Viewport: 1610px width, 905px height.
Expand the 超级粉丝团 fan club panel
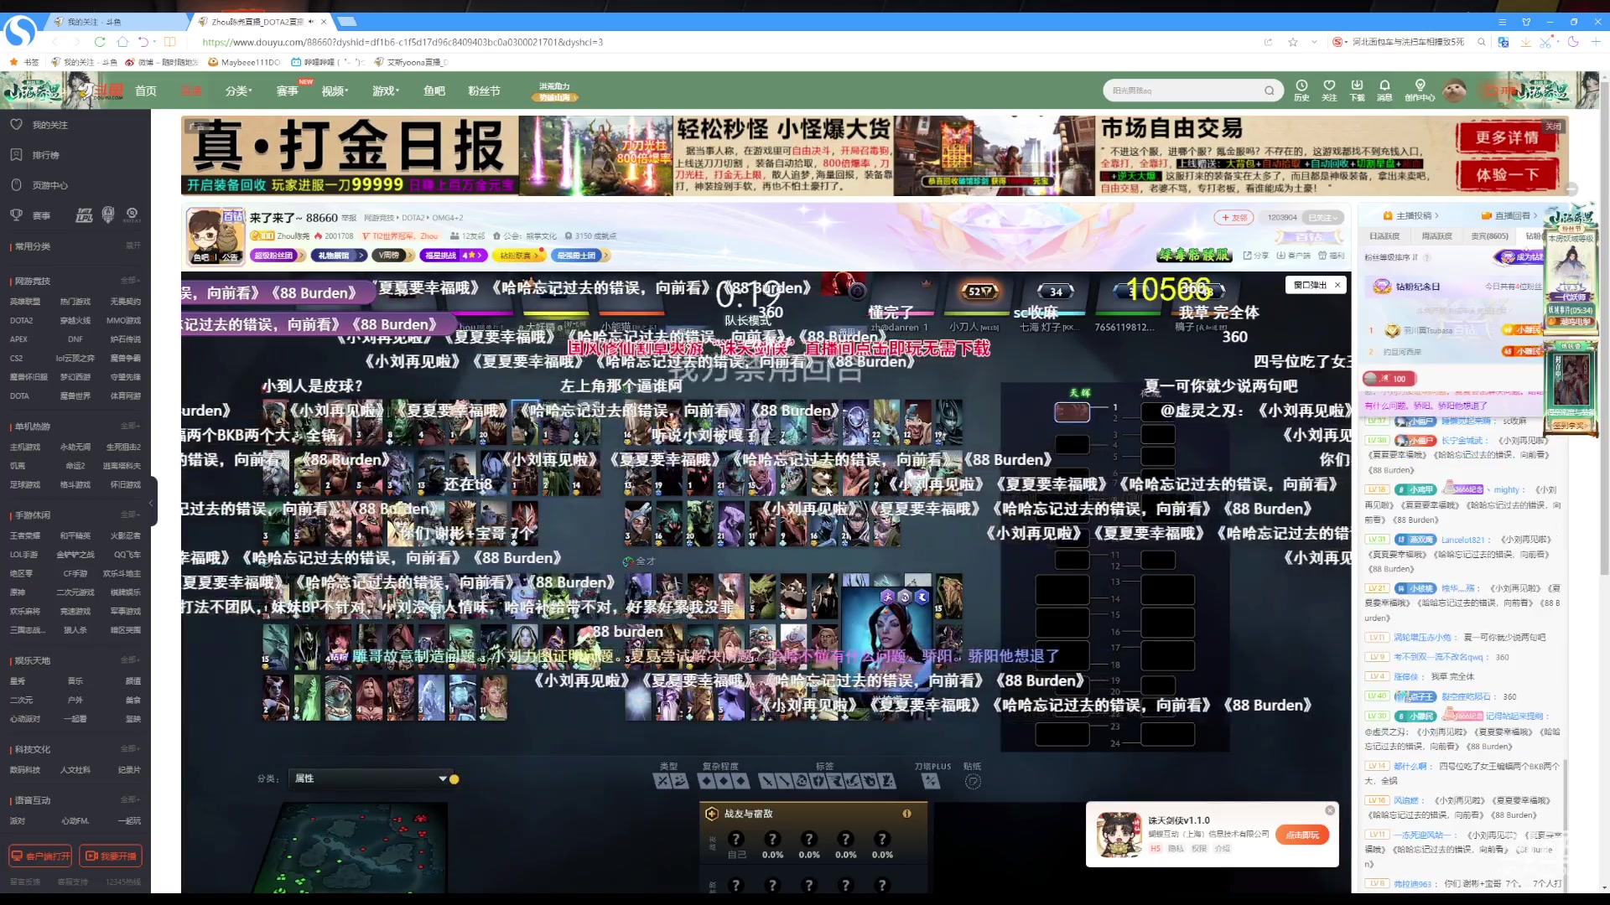[x=278, y=256]
